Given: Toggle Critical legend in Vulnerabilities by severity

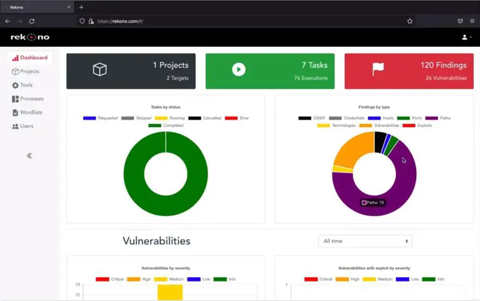Looking at the screenshot, I should pyautogui.click(x=110, y=279).
